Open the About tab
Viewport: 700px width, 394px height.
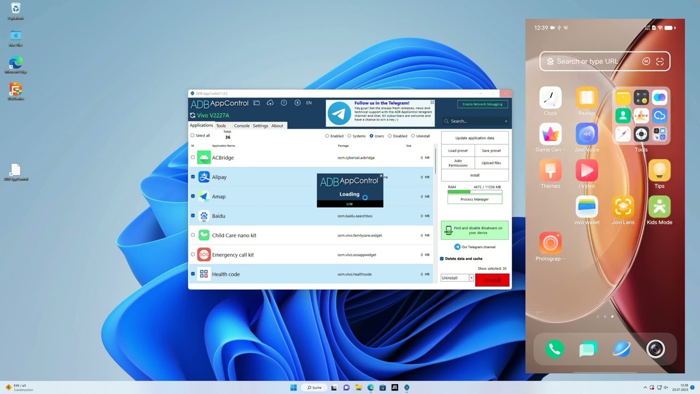pyautogui.click(x=277, y=126)
